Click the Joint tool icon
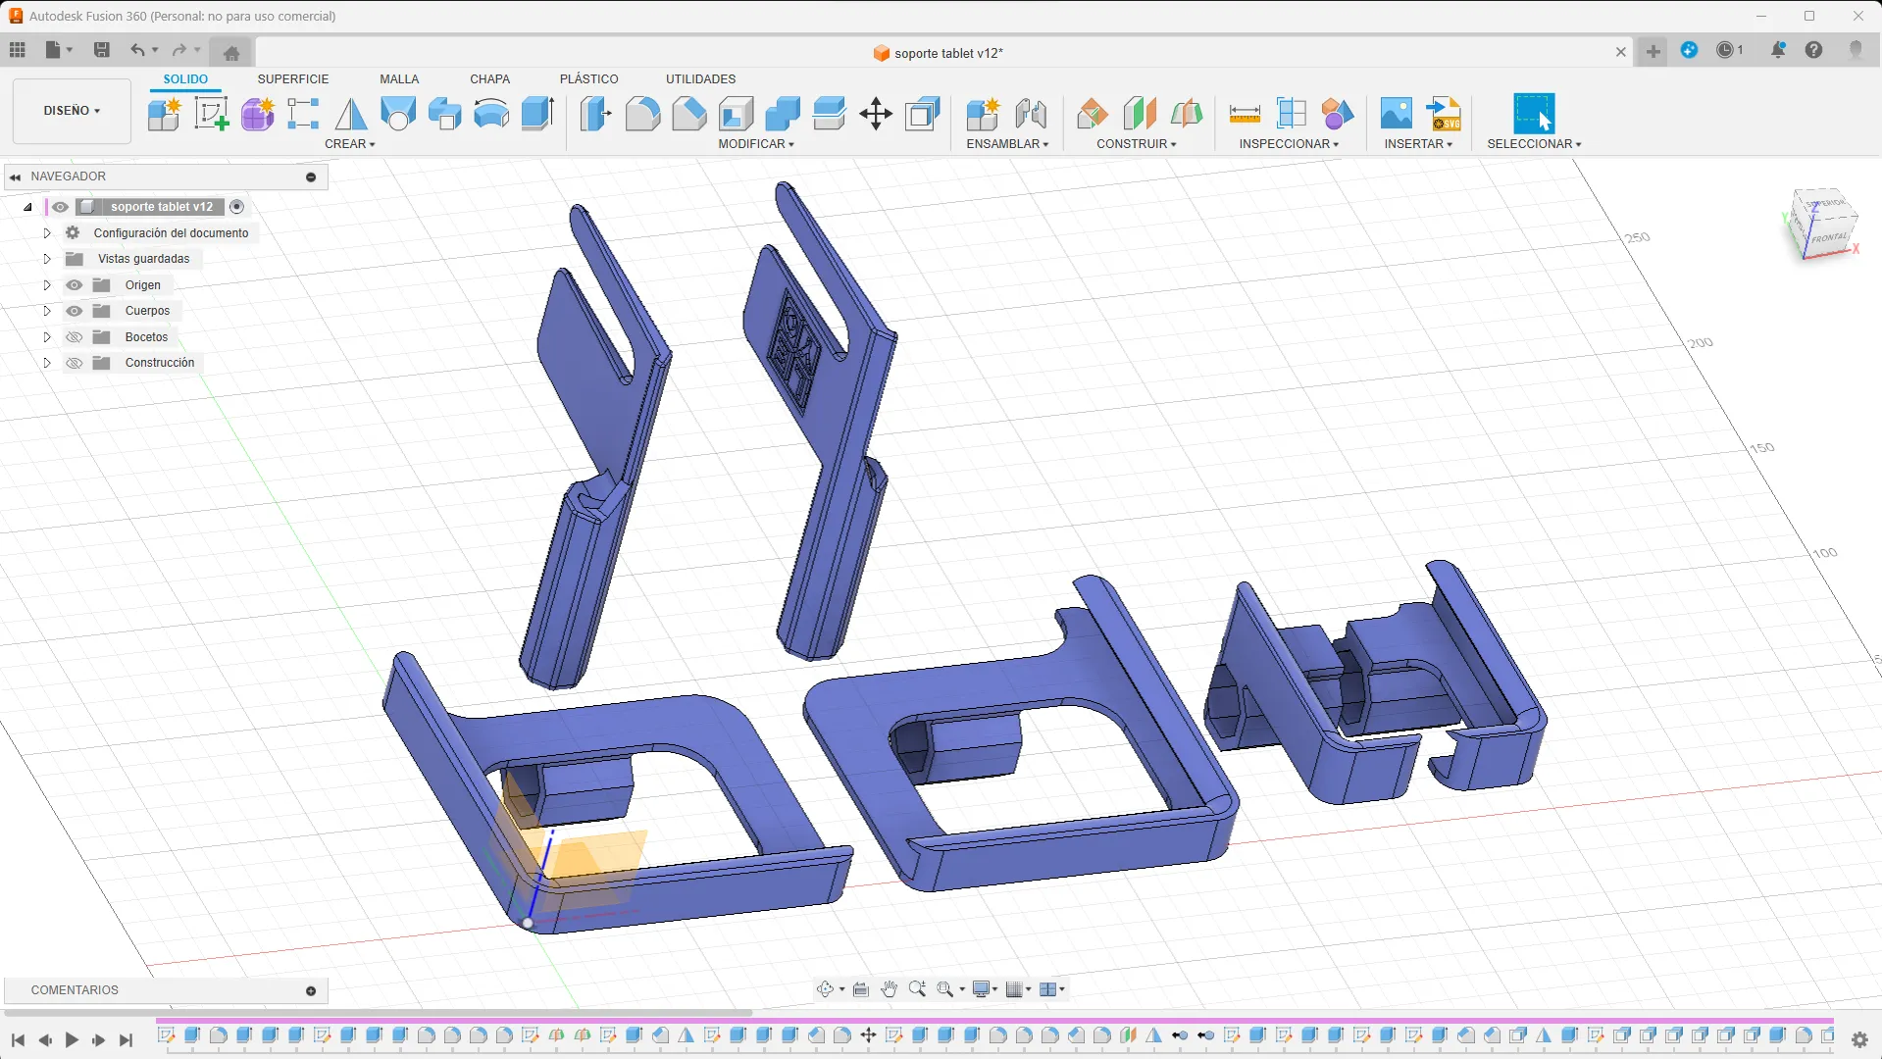This screenshot has width=1882, height=1059. click(x=1030, y=114)
